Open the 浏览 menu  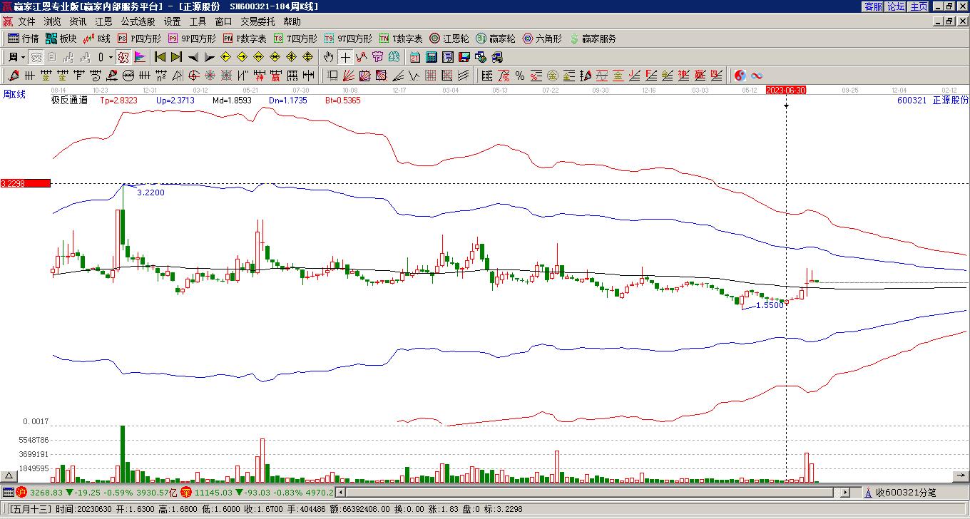point(52,22)
